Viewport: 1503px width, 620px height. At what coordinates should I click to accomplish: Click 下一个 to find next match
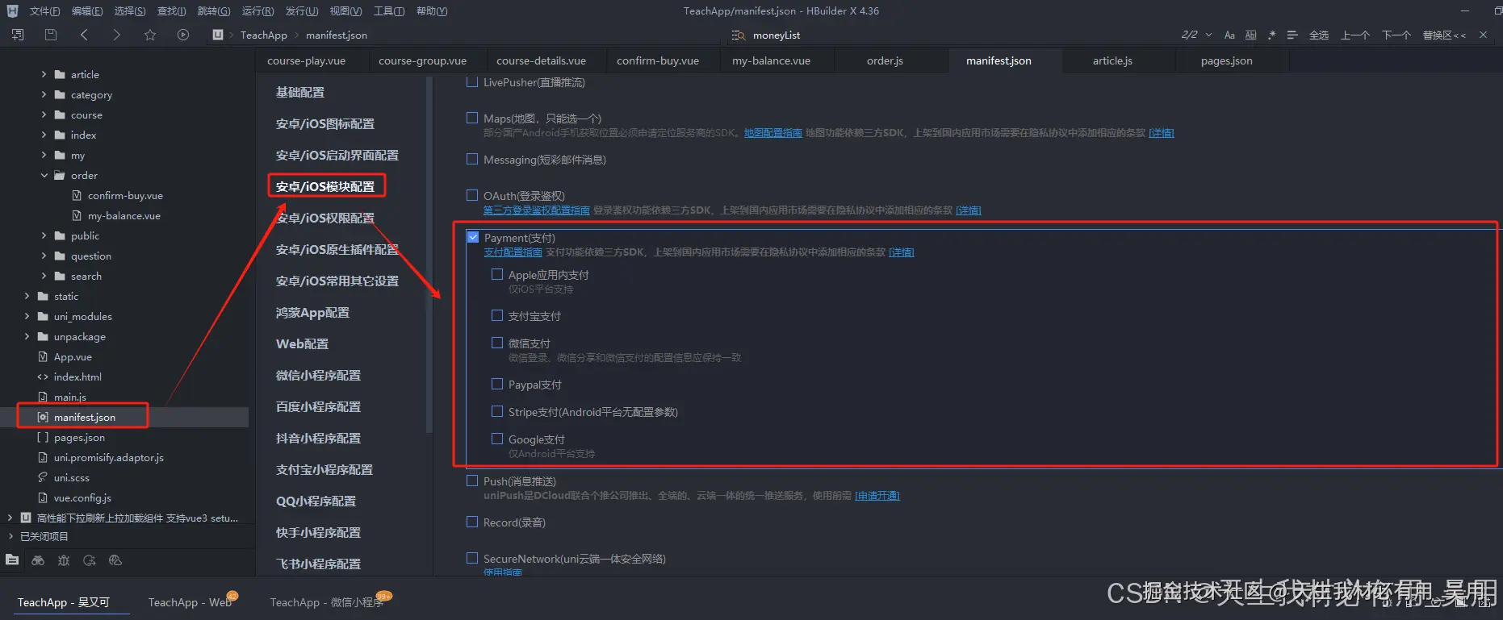tap(1396, 35)
